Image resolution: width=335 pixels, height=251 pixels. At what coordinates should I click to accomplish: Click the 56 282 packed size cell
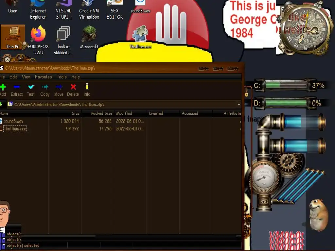[105, 121]
